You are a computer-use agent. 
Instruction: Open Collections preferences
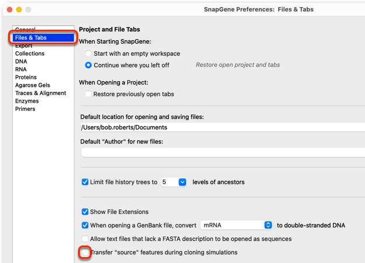(x=30, y=54)
